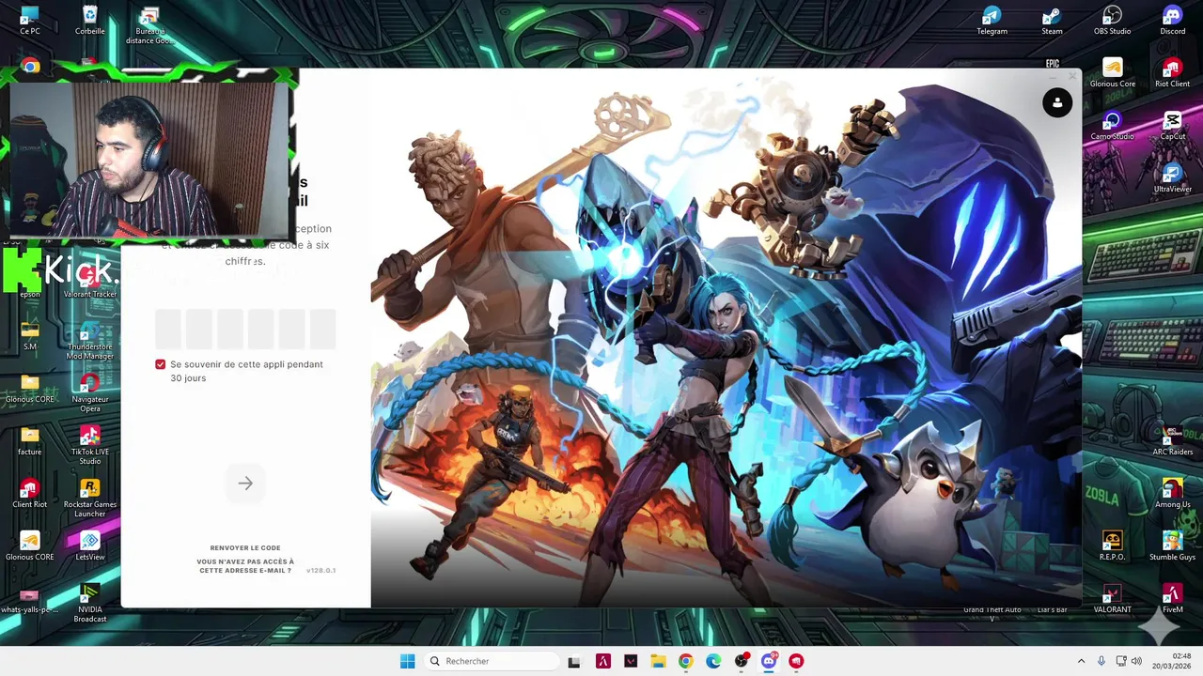This screenshot has height=676, width=1203.
Task: Open the network icon in the system tray
Action: pyautogui.click(x=1121, y=661)
